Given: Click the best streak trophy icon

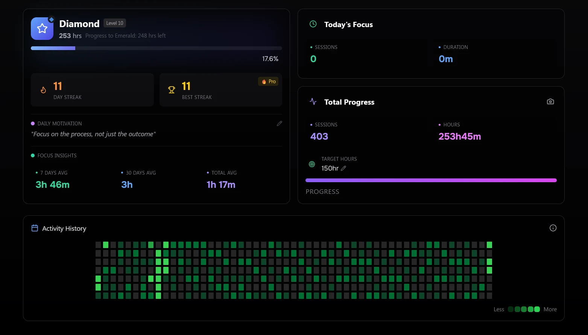Looking at the screenshot, I should [172, 90].
